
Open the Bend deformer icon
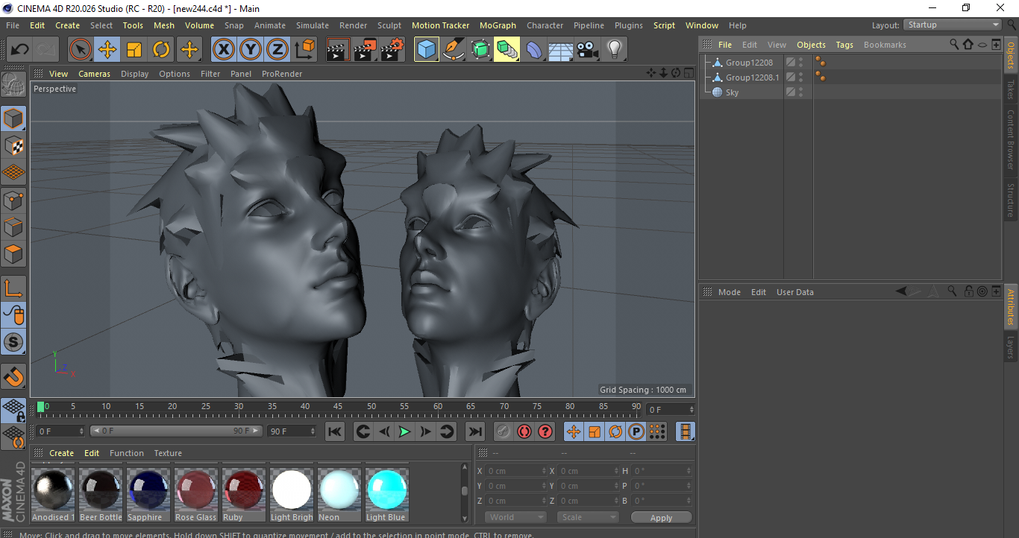(x=534, y=50)
